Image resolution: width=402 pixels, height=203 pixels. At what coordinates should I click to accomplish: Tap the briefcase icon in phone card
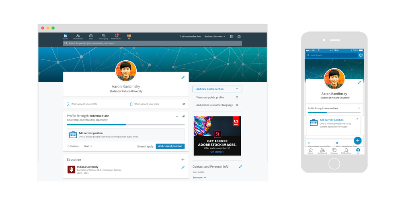(x=314, y=123)
